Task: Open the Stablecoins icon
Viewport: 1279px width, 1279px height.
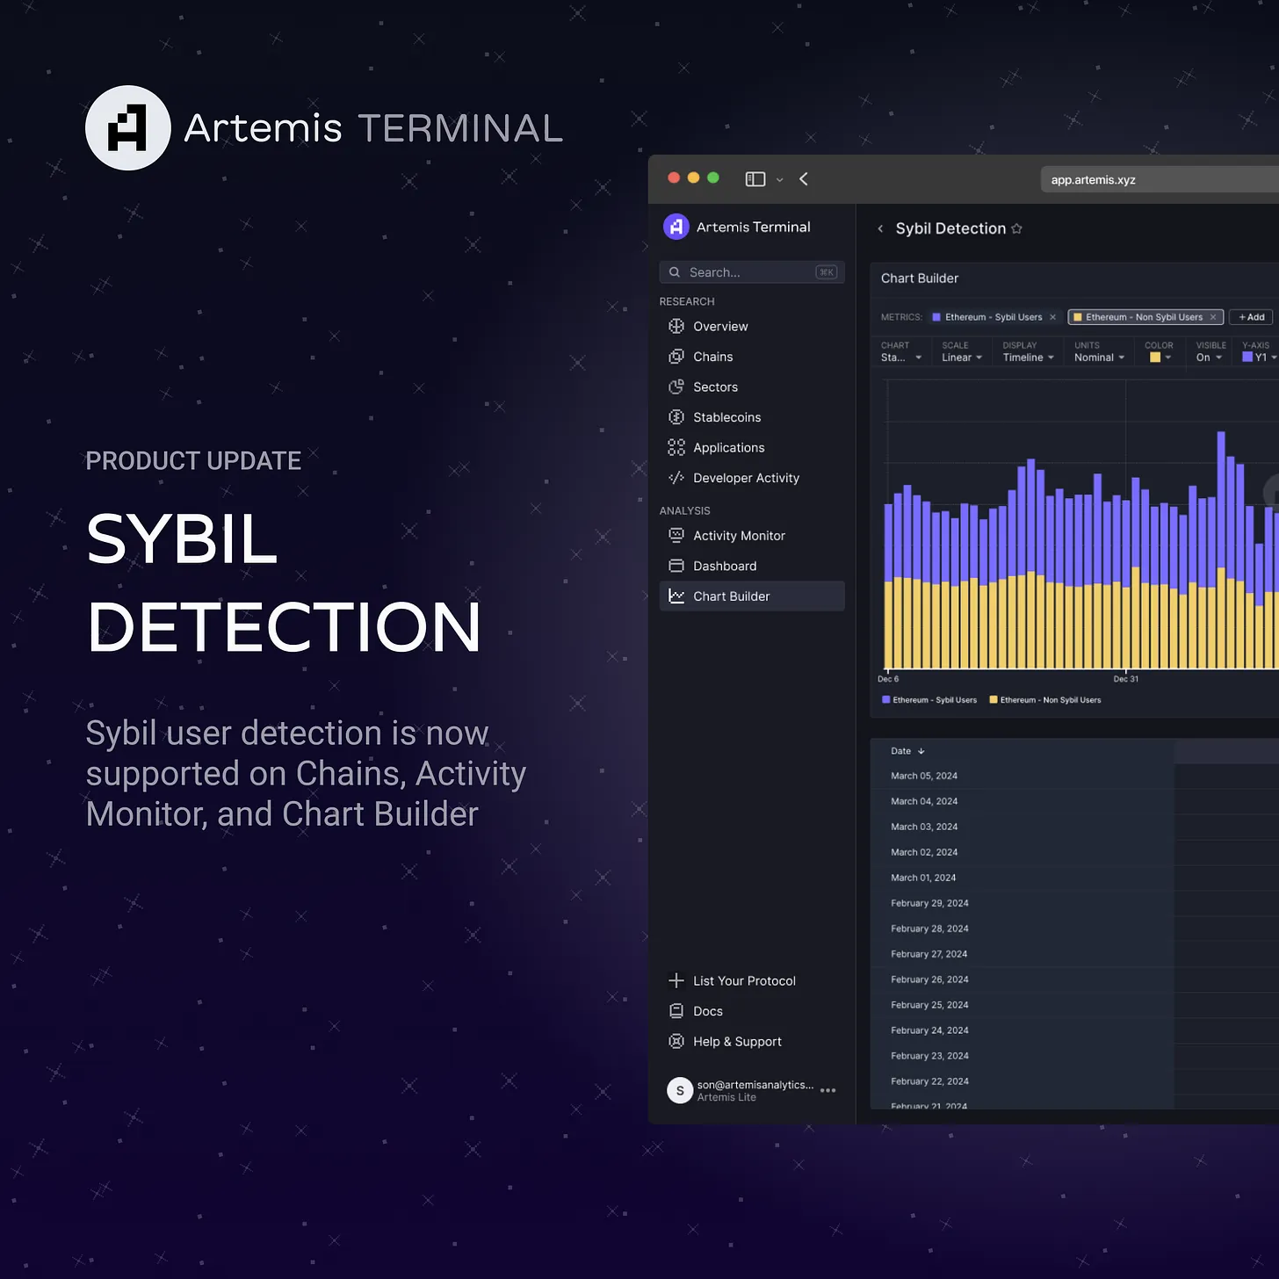Action: (676, 417)
